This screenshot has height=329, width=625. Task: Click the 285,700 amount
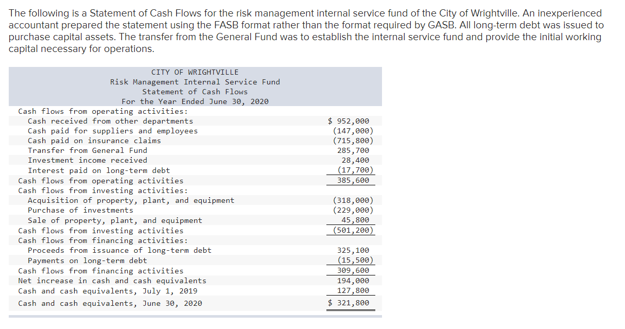tap(353, 150)
